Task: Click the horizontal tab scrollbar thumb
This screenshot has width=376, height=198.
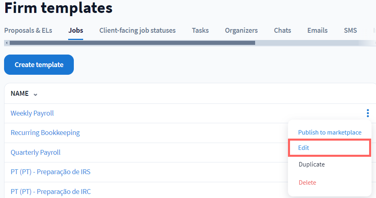Action: [x=132, y=43]
